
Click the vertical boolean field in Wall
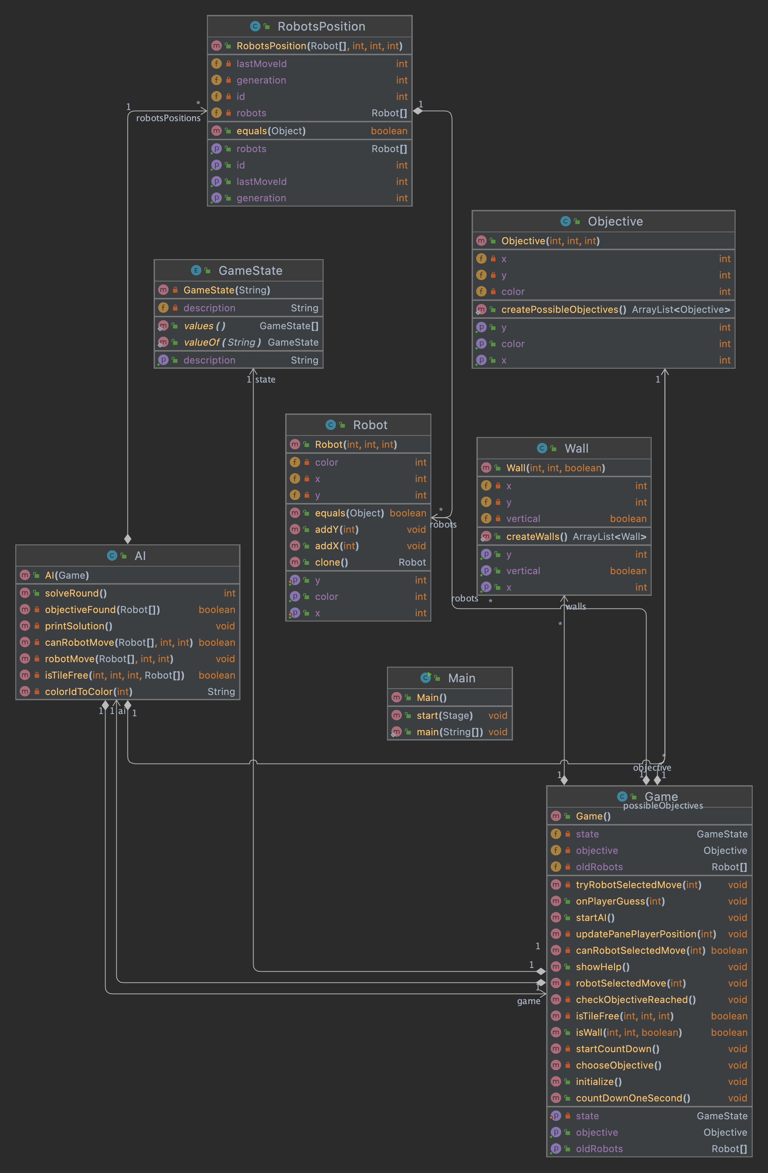click(523, 518)
